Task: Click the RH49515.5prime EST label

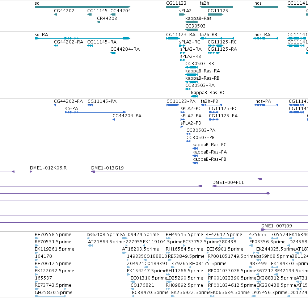Action: click(184, 235)
